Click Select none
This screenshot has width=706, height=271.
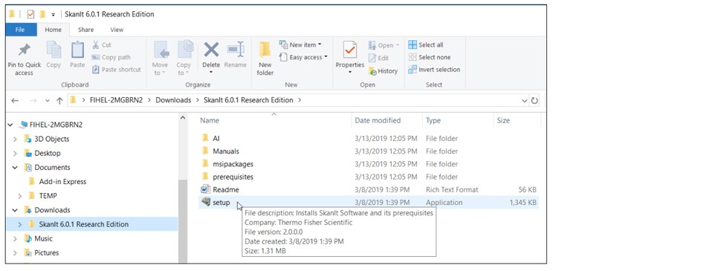pos(430,57)
